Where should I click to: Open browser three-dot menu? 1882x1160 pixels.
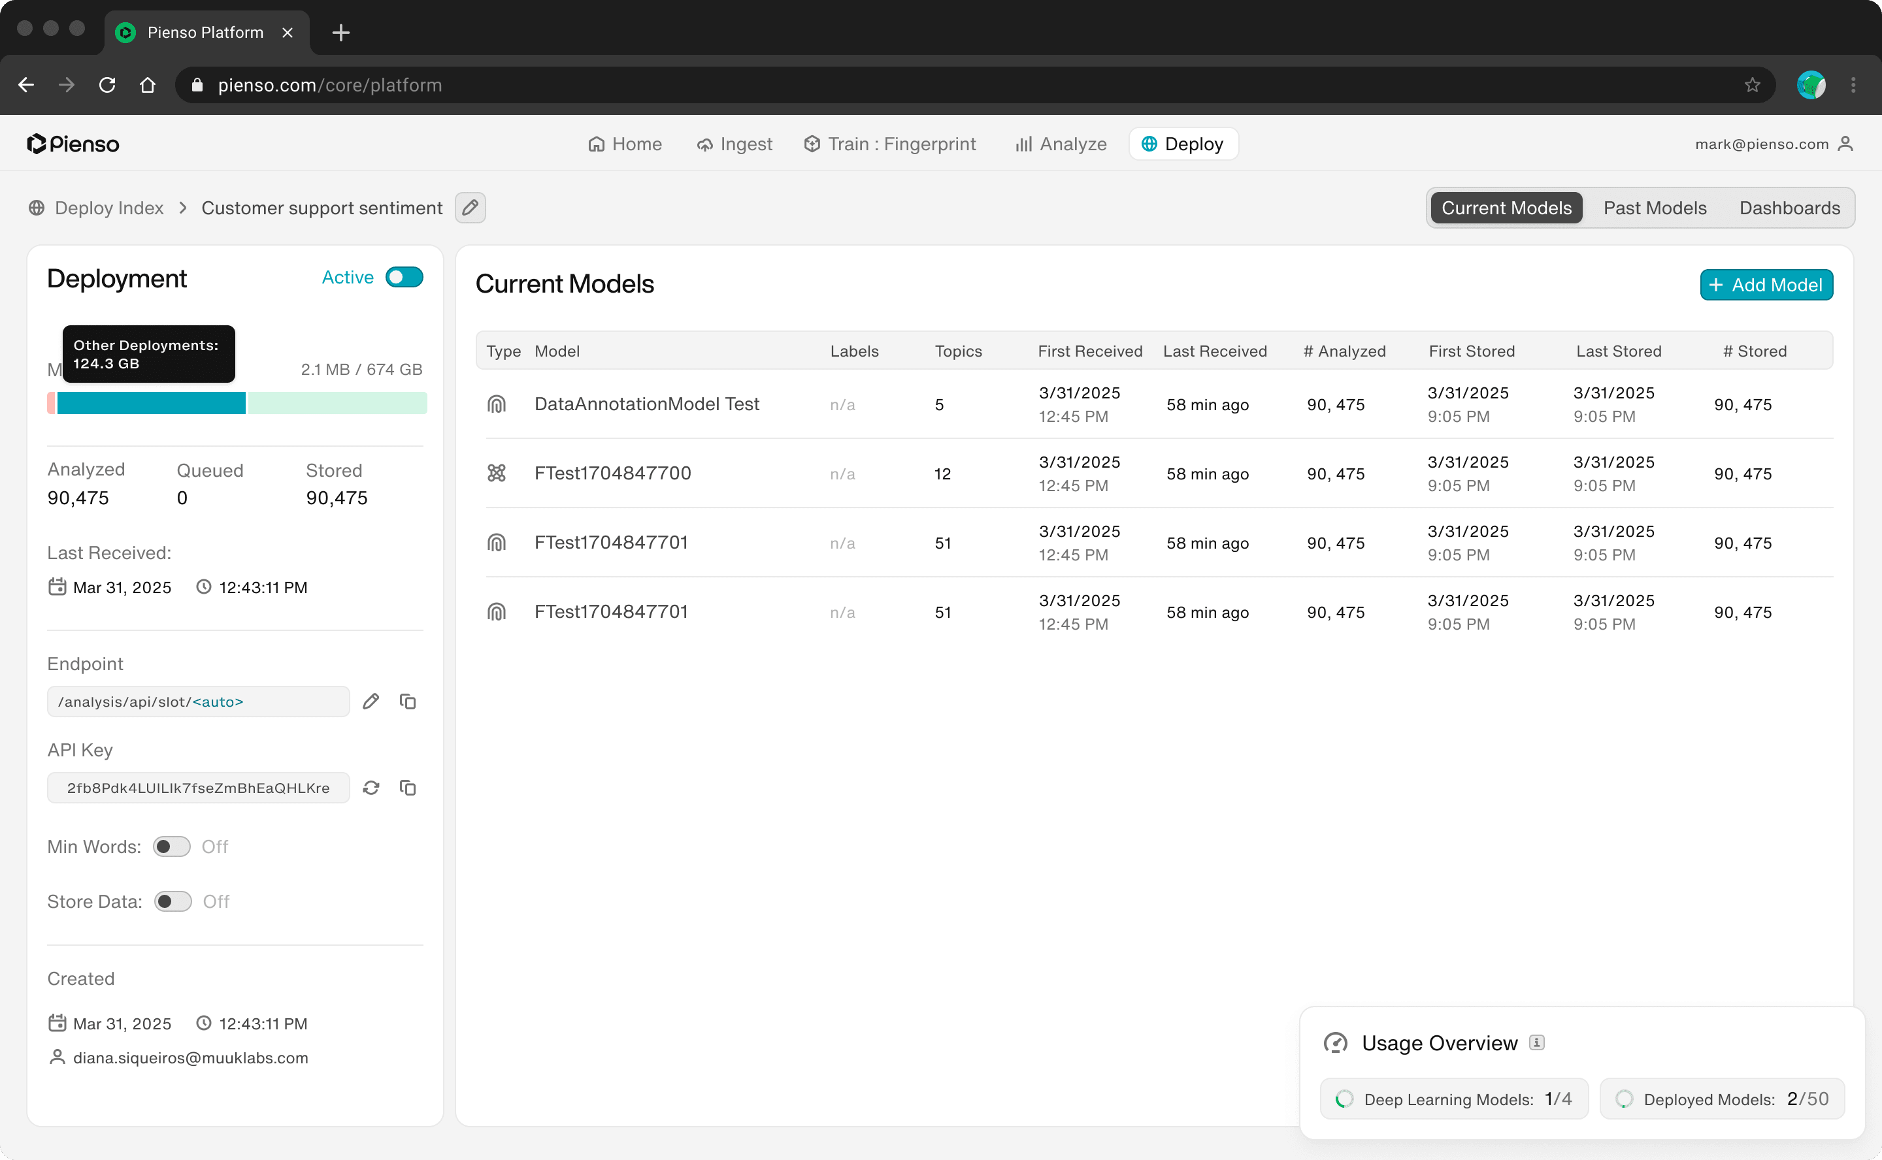click(x=1853, y=85)
